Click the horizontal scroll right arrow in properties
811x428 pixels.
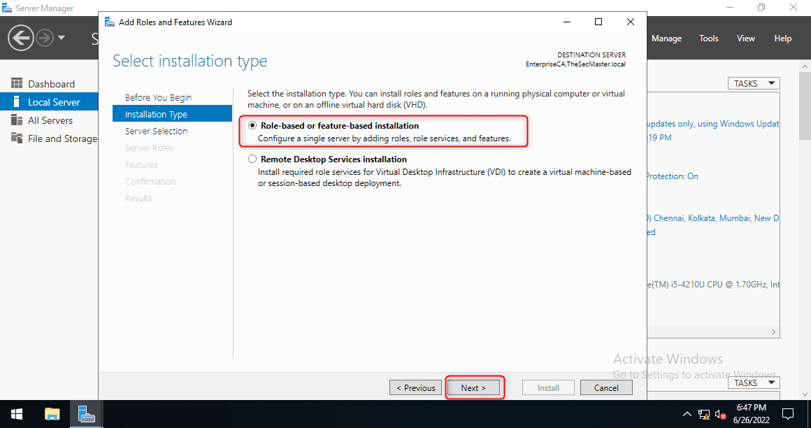coord(774,331)
